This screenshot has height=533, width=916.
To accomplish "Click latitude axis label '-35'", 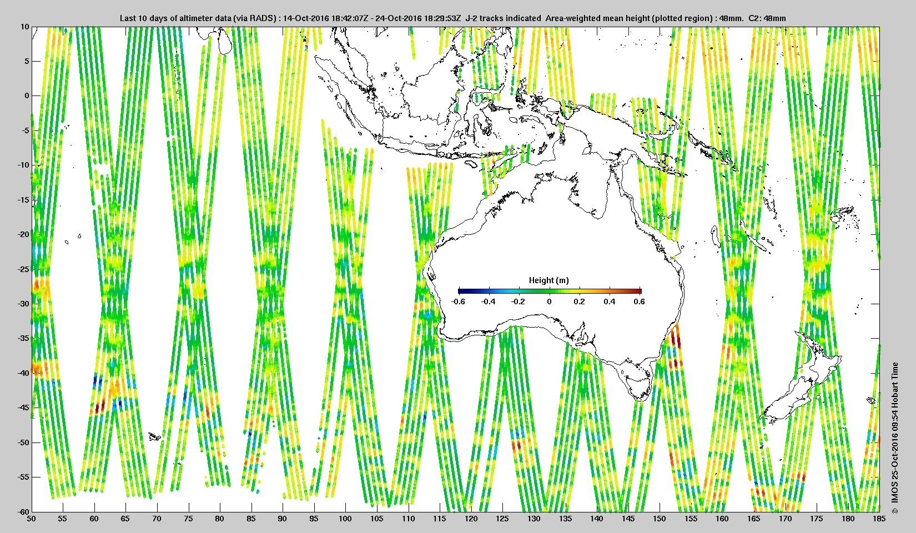I will (x=23, y=338).
